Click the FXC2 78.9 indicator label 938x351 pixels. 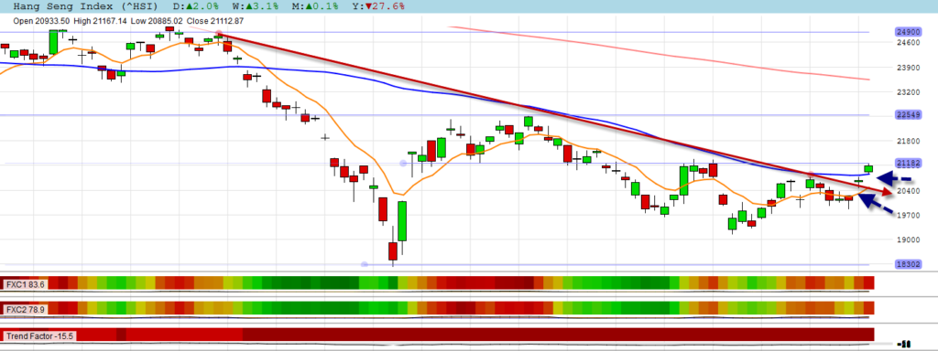pyautogui.click(x=26, y=310)
